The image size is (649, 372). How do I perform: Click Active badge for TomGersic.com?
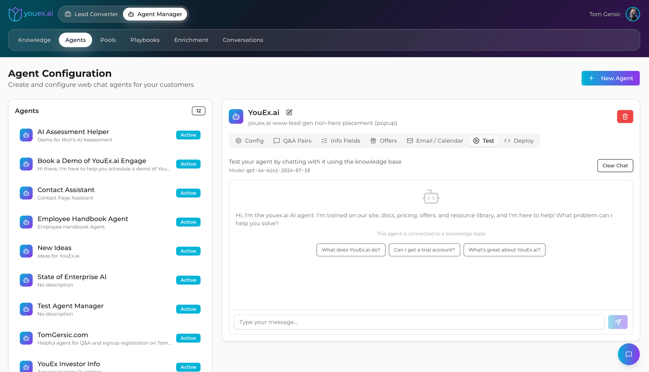[188, 338]
